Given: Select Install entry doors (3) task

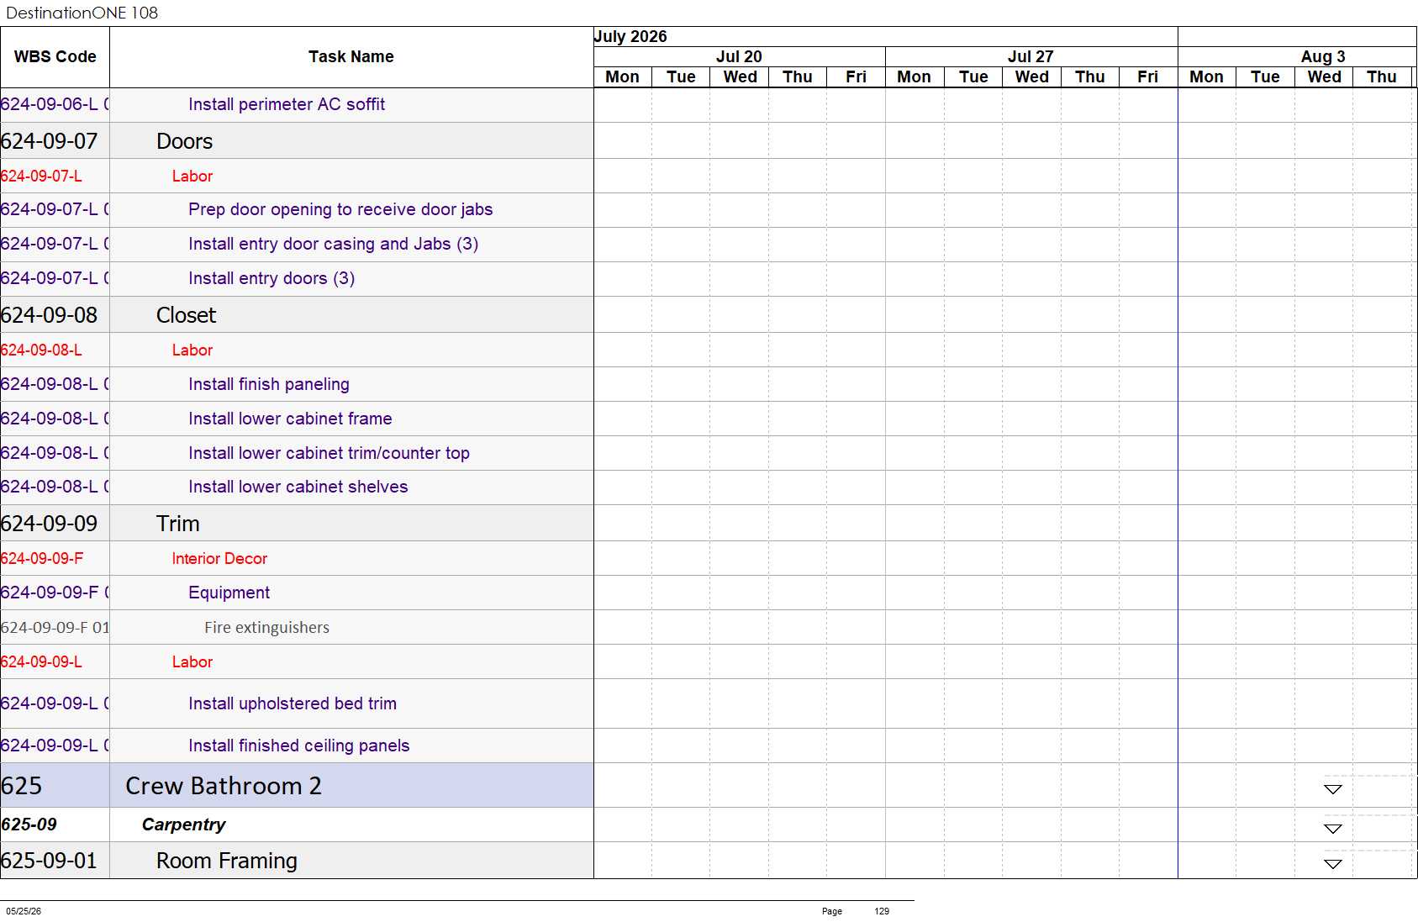Looking at the screenshot, I should [x=271, y=278].
